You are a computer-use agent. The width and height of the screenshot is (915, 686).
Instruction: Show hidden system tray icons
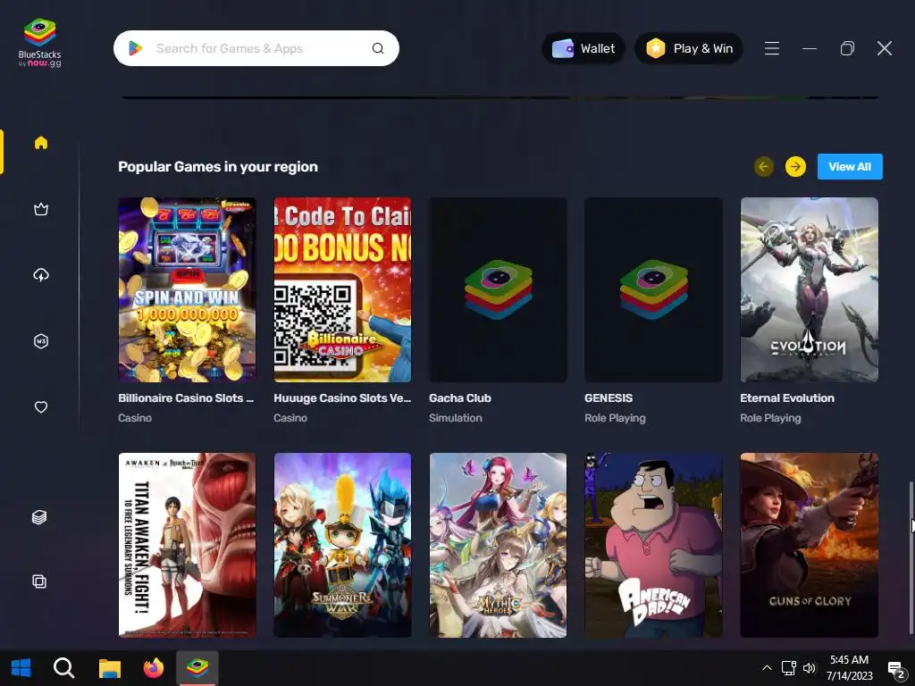(768, 668)
